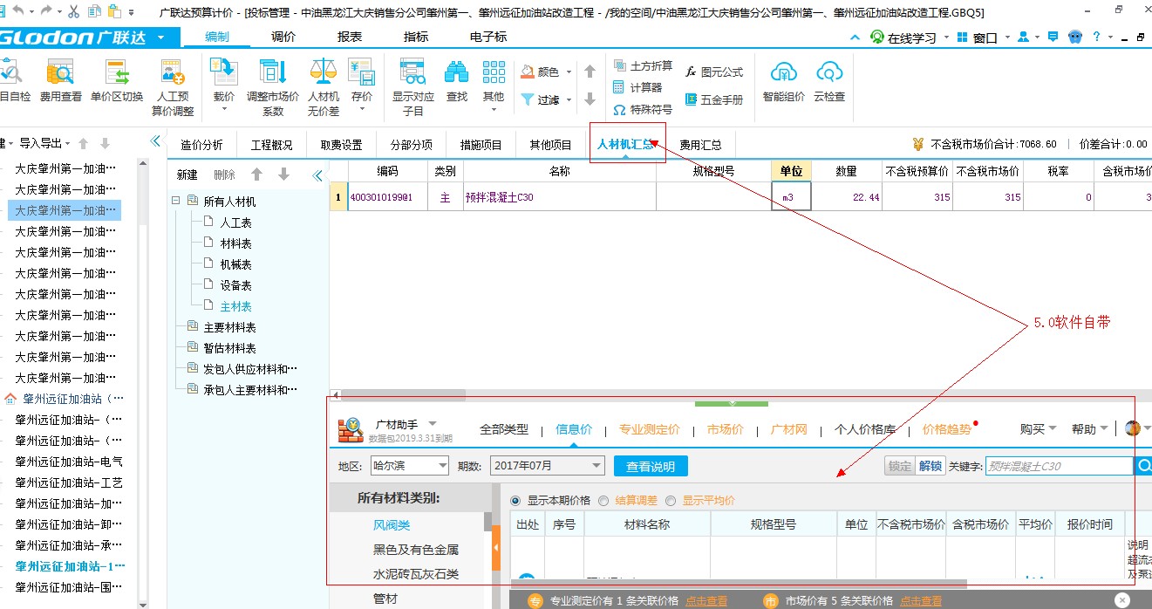Select 黑色及有色金属 material category
Image resolution: width=1152 pixels, height=609 pixels.
tap(416, 550)
